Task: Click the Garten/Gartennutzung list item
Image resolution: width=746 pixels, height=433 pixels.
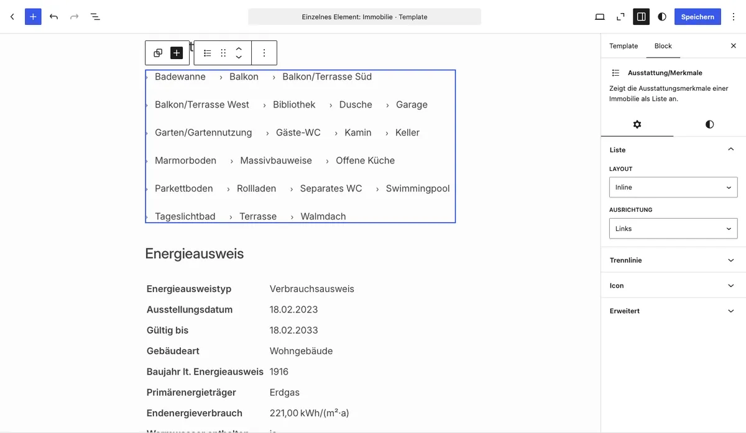Action: 203,132
